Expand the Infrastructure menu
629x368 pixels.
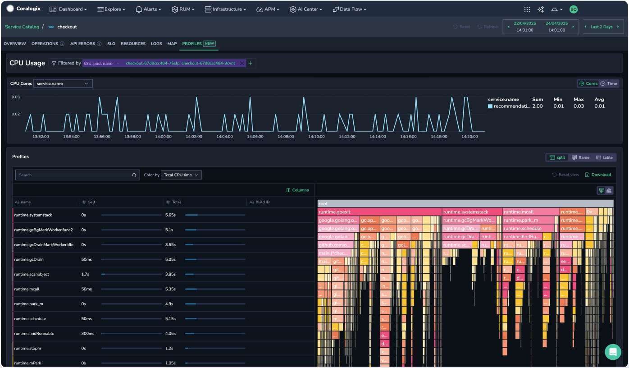coord(225,9)
